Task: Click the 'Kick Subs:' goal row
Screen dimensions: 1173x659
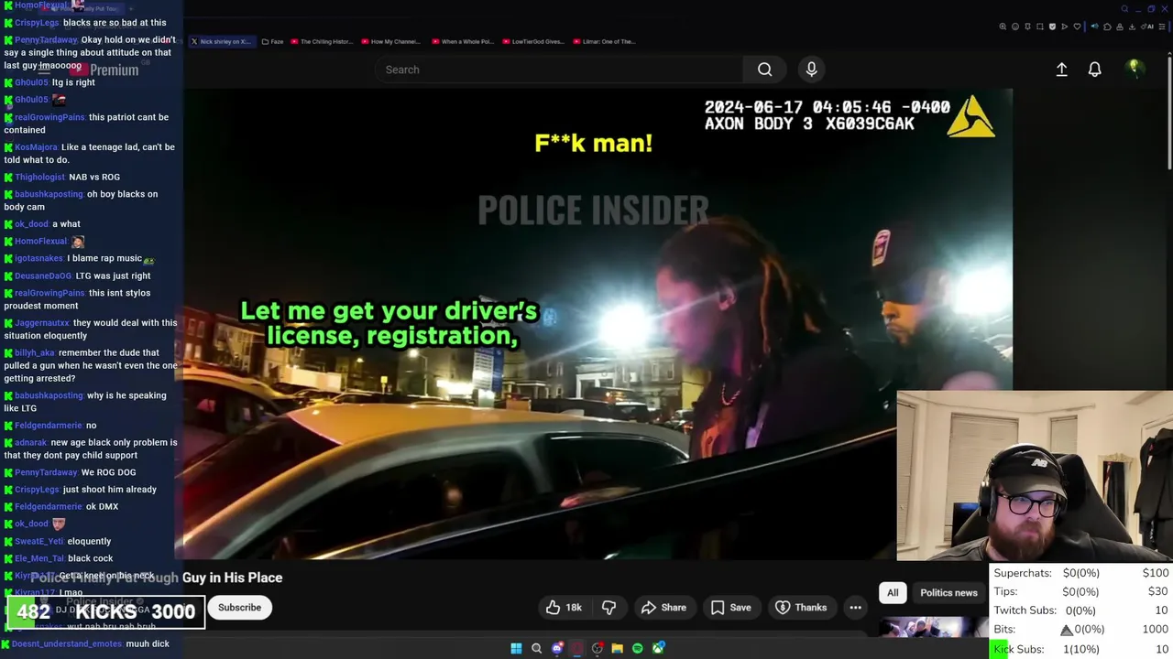Action: tap(1081, 649)
